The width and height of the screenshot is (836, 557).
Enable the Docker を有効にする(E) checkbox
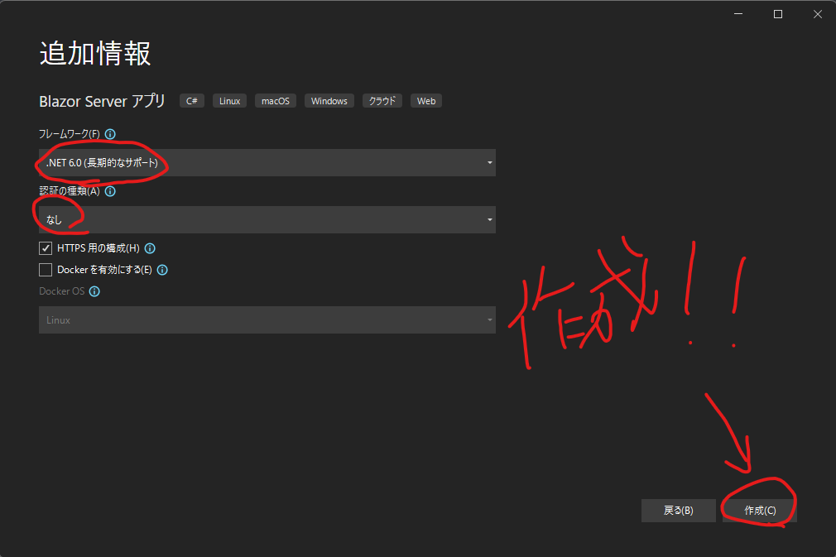tap(46, 270)
